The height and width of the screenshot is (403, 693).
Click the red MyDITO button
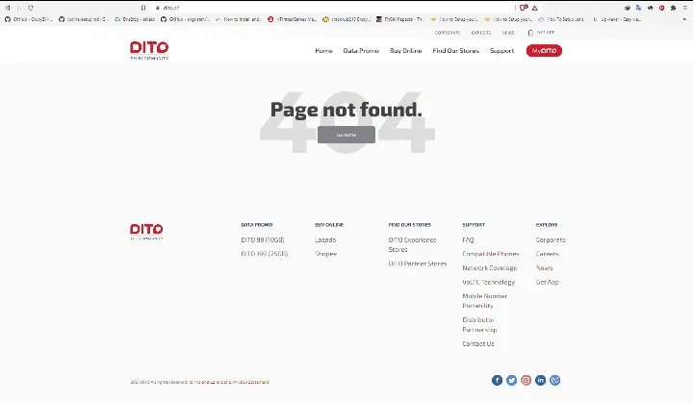pyautogui.click(x=544, y=51)
